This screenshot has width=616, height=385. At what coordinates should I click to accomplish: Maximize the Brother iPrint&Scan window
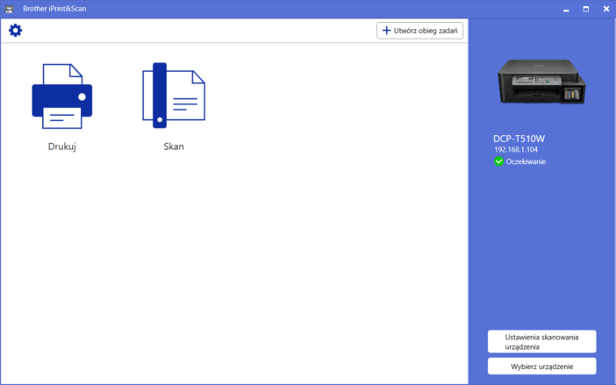pos(586,9)
